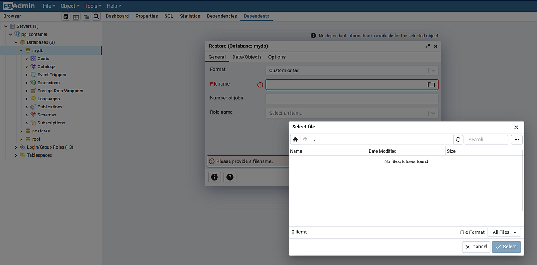Click the Select button

click(x=506, y=246)
